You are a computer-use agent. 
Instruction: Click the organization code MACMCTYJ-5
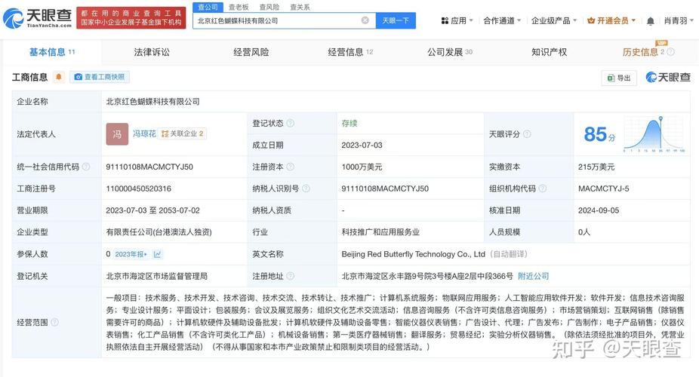click(x=604, y=188)
